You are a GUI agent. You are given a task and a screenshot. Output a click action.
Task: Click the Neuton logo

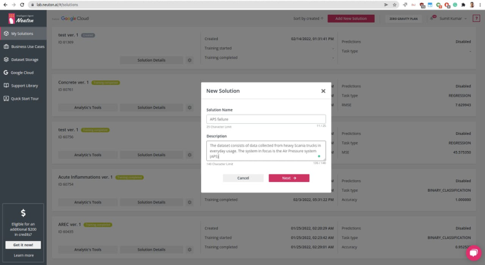[x=21, y=19]
